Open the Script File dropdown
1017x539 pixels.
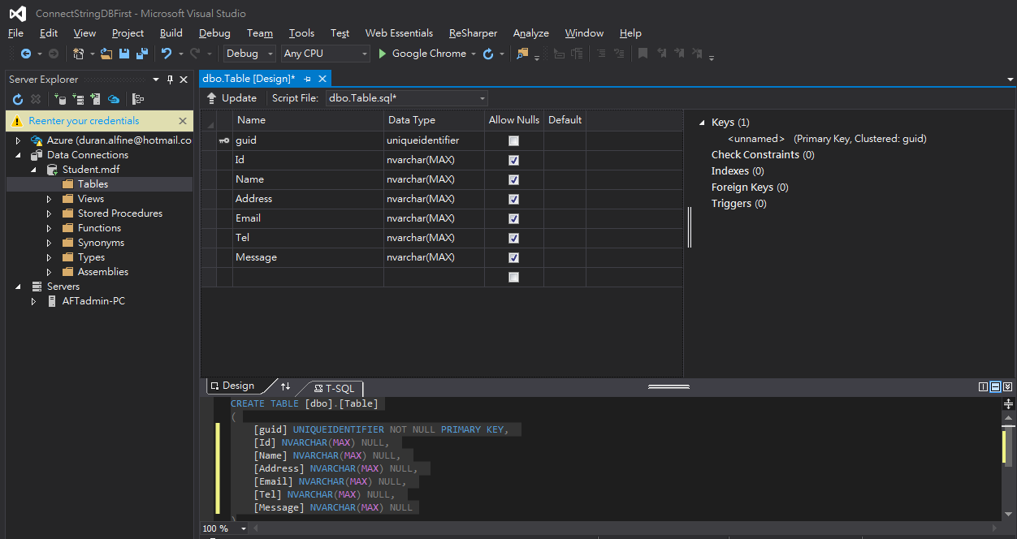point(483,98)
